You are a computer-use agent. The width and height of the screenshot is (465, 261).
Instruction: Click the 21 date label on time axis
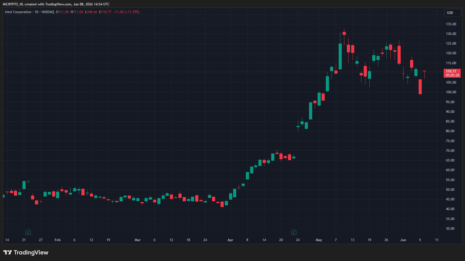[24, 240]
